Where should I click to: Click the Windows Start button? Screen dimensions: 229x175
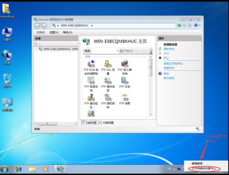coord(5,169)
